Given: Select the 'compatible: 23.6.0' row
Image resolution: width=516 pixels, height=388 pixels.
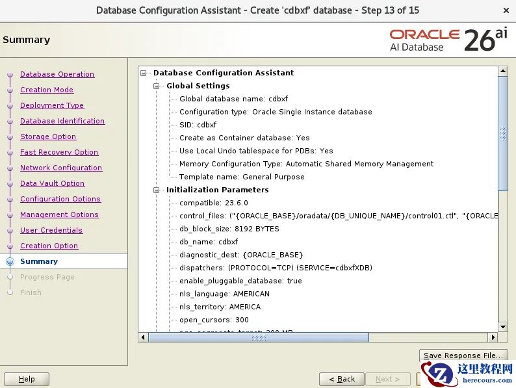Looking at the screenshot, I should (214, 203).
